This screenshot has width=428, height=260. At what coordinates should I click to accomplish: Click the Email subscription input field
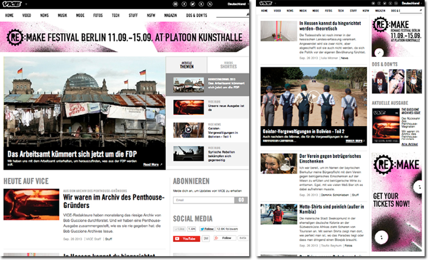(204, 200)
